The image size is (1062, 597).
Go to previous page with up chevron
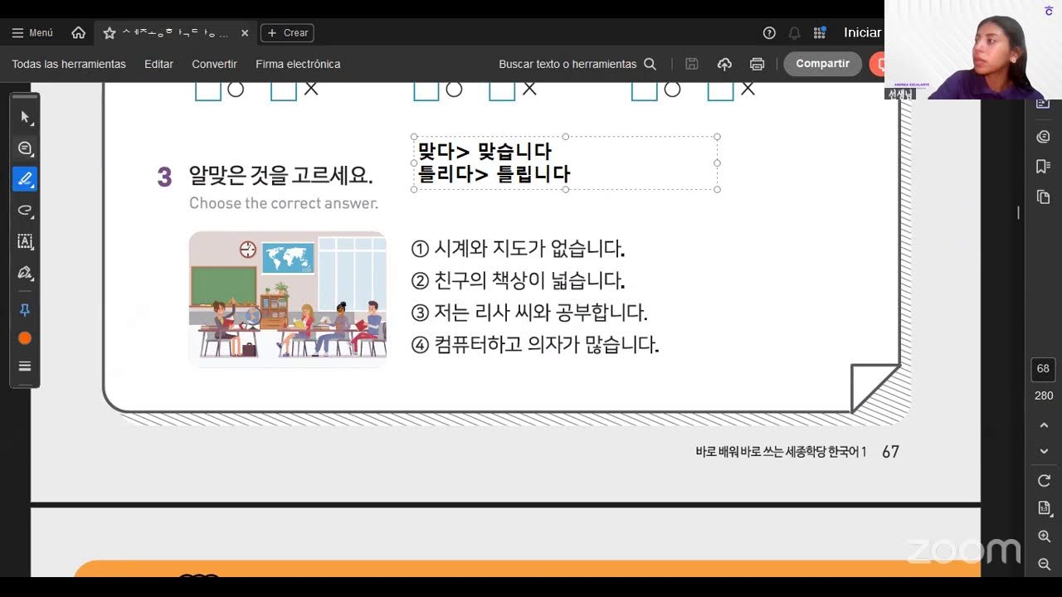(1044, 425)
